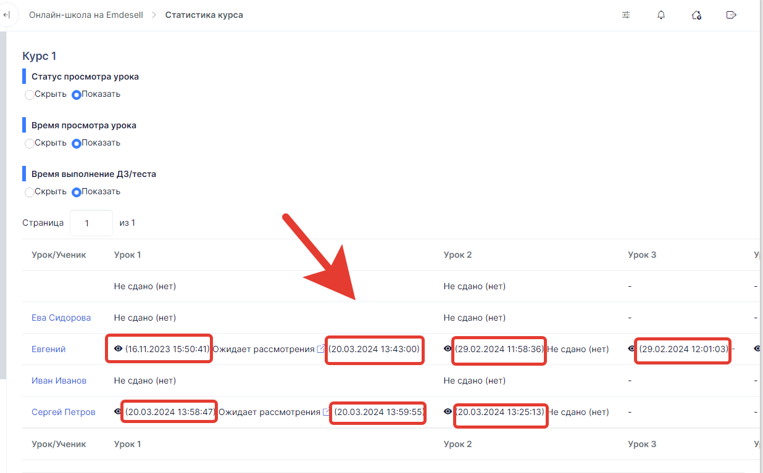This screenshot has width=763, height=473.
Task: Select Скрыть under Время выполнение ДЗ/теста
Action: 29,192
